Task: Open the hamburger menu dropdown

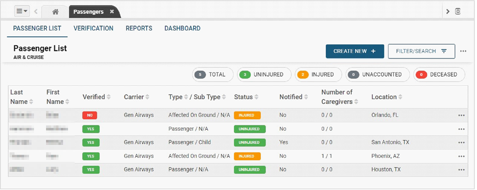Action: point(22,12)
